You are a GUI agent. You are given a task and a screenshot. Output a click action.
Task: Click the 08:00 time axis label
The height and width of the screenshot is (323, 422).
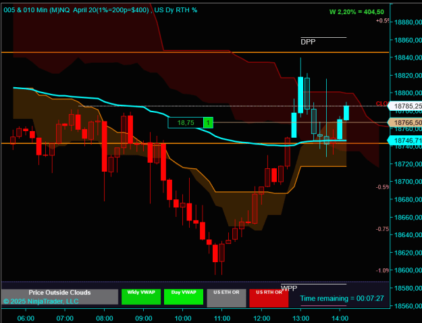(x=105, y=318)
